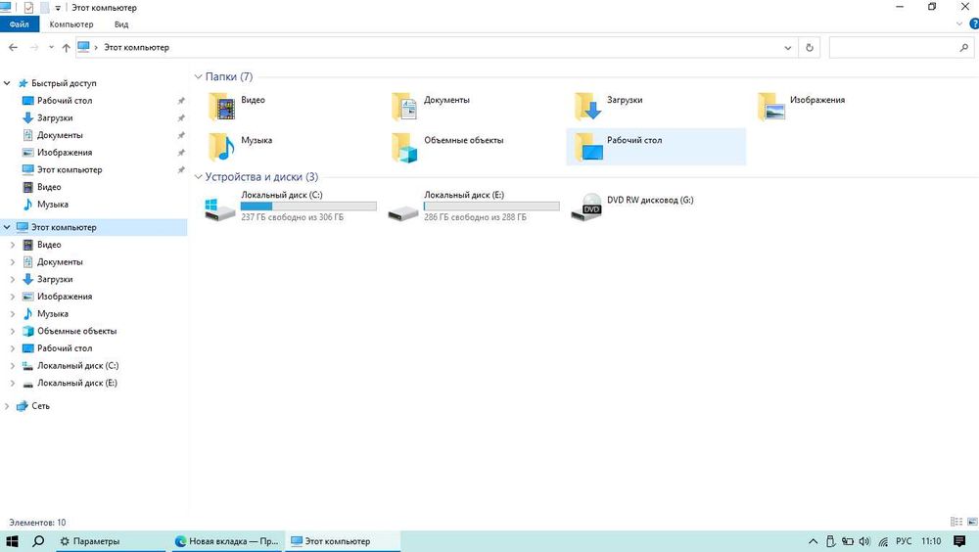Open Загрузки under Быстрый доступ
The width and height of the screenshot is (979, 552).
coord(54,118)
